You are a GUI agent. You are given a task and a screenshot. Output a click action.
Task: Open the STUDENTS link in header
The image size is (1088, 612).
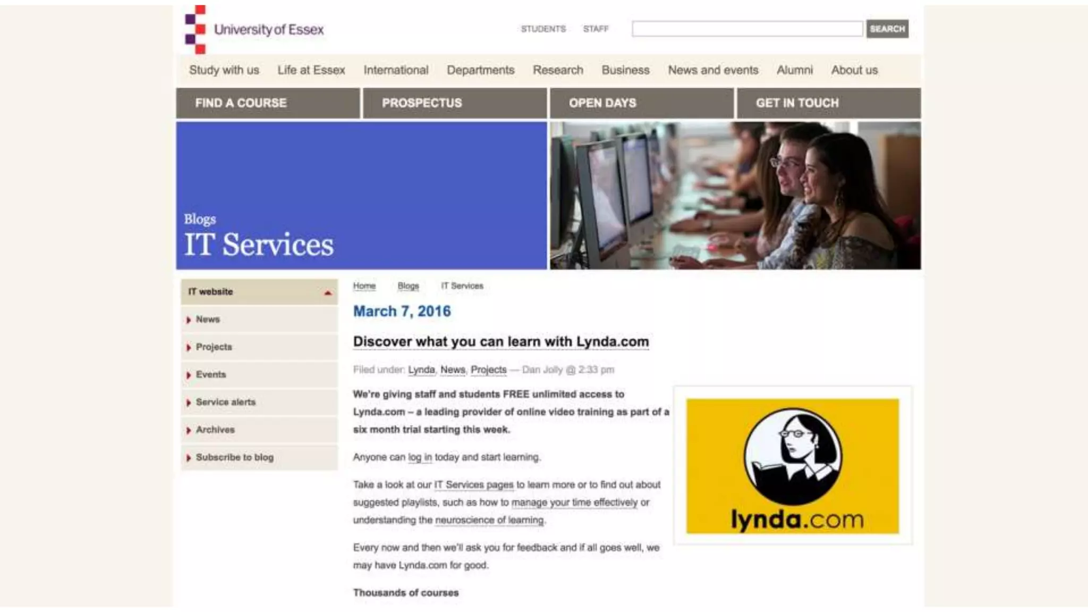coord(543,29)
